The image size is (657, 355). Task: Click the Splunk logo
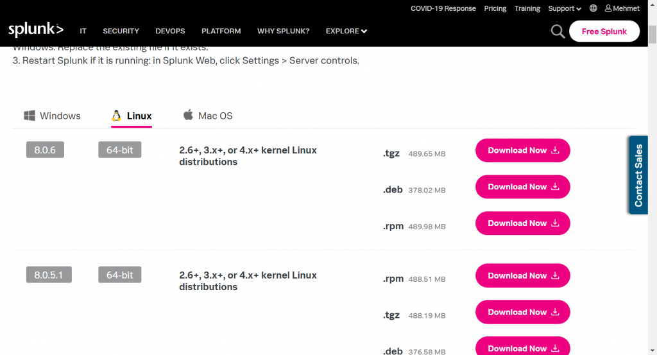point(36,30)
